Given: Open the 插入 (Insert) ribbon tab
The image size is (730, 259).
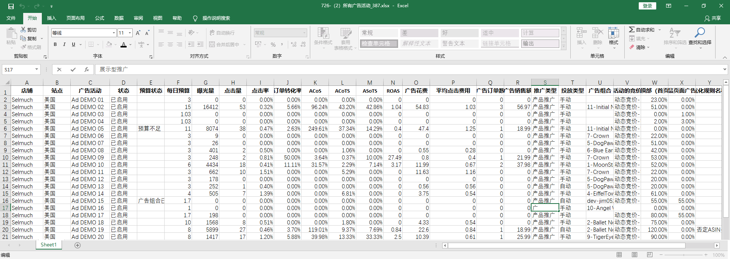Looking at the screenshot, I should pos(51,18).
